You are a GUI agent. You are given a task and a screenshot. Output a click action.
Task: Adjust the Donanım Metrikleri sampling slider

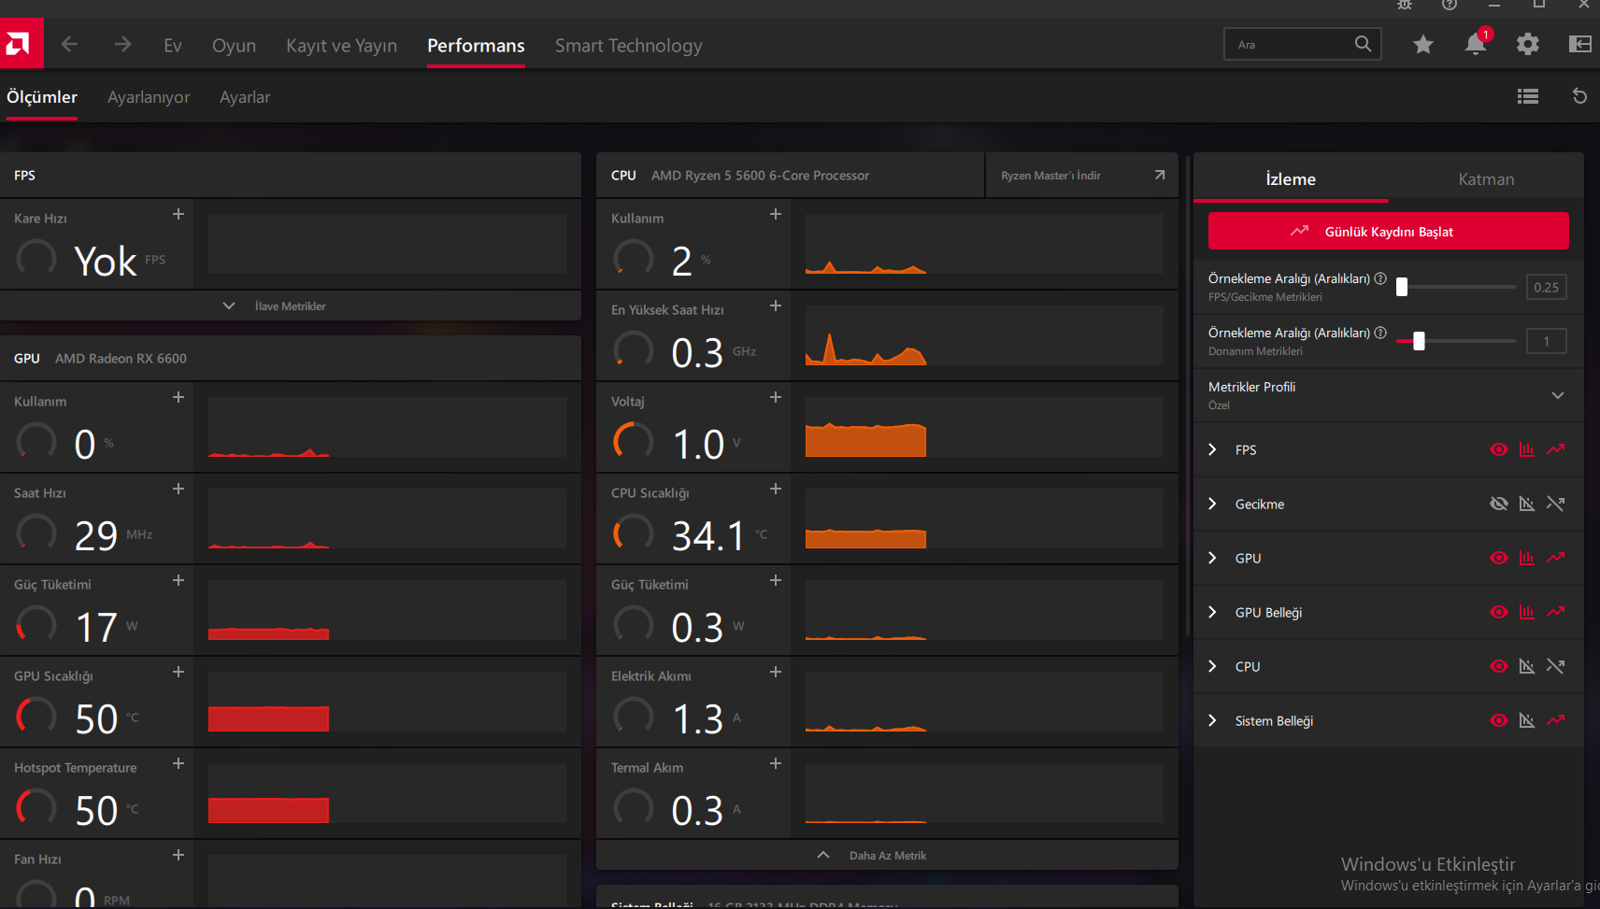click(x=1419, y=341)
